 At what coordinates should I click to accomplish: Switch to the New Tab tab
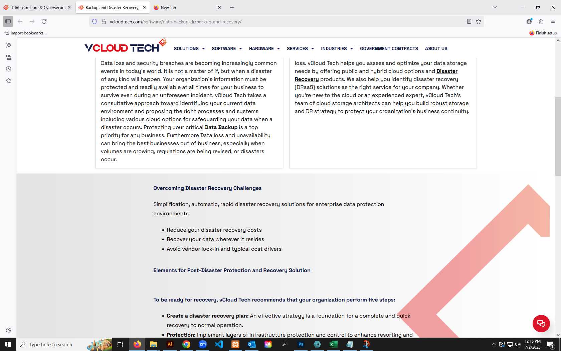tap(187, 7)
